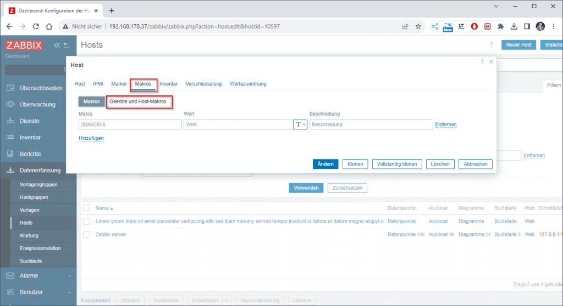Open the browser Extensions puzzle icon

(500, 26)
